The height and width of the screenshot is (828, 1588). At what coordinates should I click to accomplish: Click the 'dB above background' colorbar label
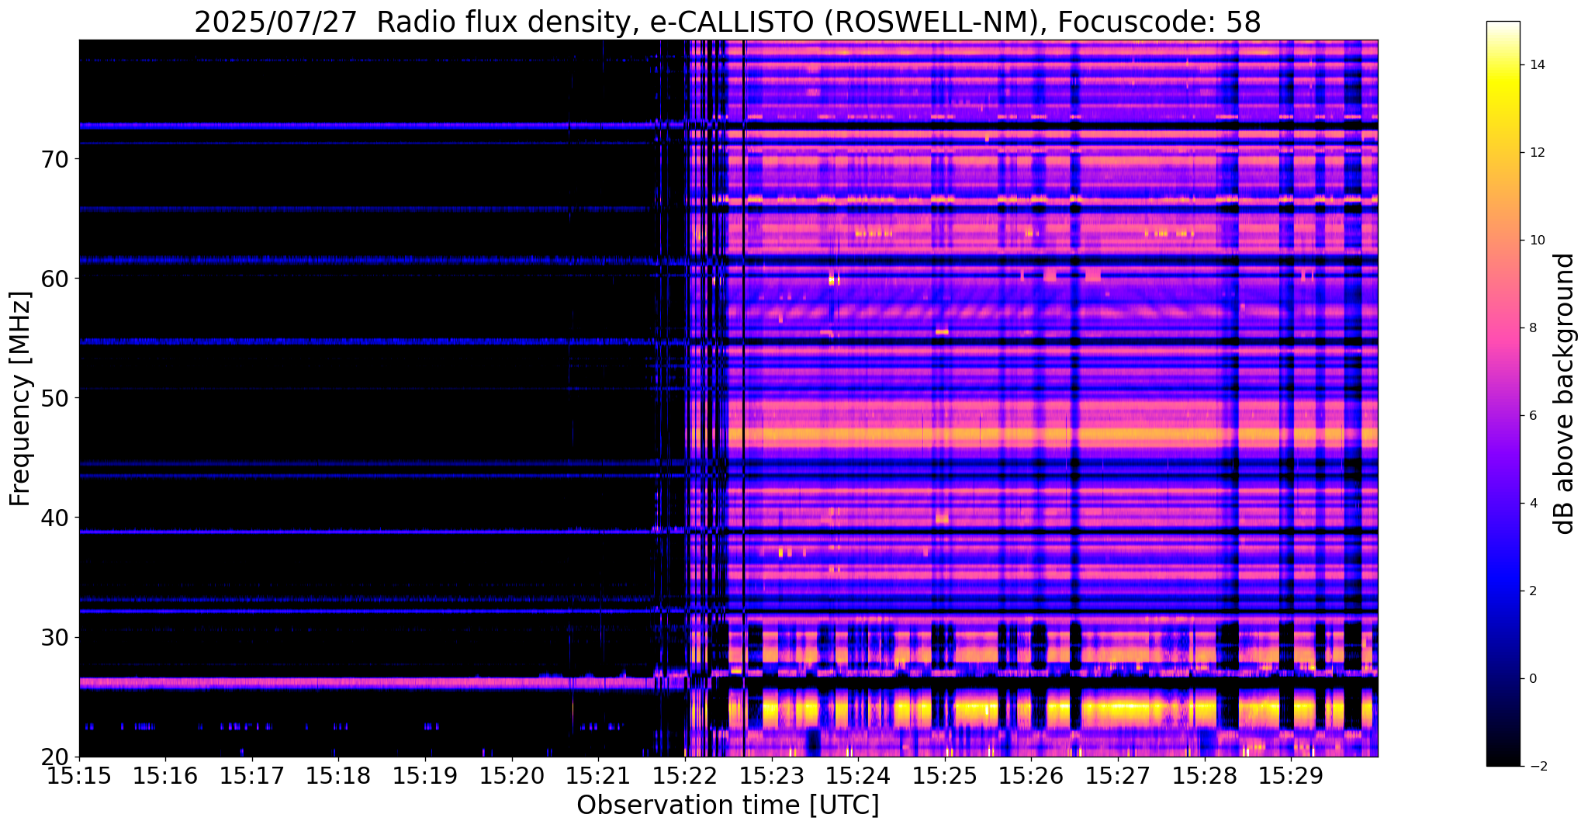coord(1565,393)
